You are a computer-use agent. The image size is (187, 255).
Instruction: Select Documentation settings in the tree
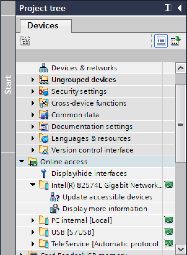(92, 127)
